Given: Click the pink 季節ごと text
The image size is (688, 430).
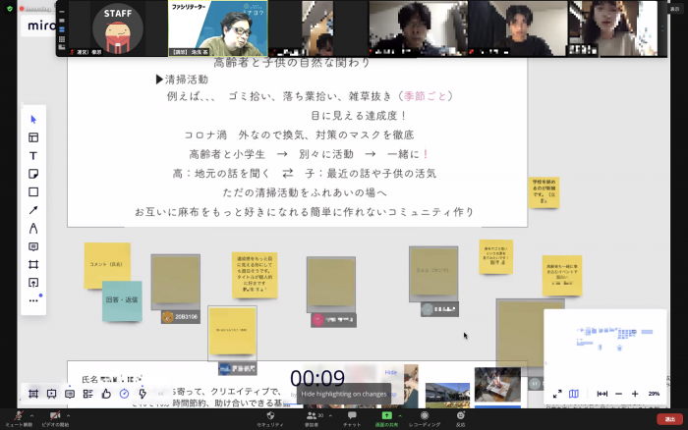Looking at the screenshot, I should click(425, 96).
